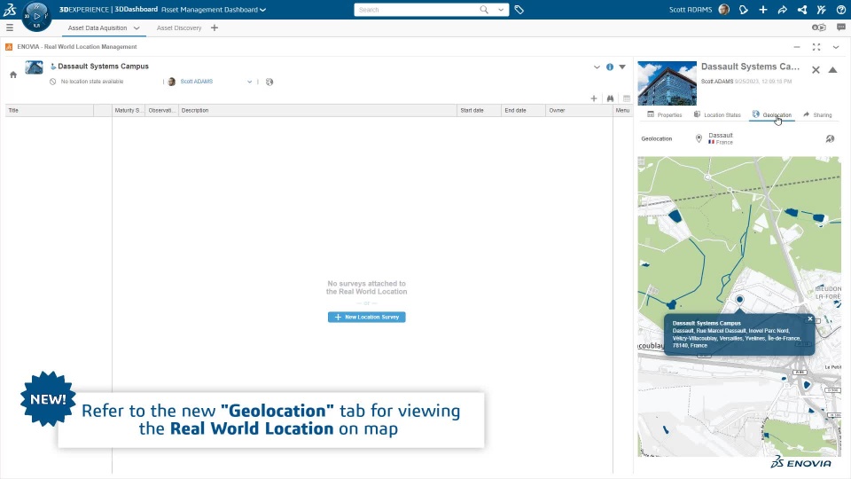Open the Sharing tab
Image resolution: width=851 pixels, height=479 pixels.
(x=817, y=114)
